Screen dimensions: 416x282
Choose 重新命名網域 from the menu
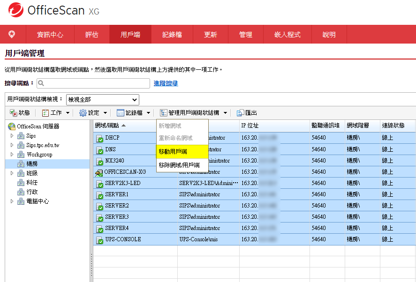point(182,138)
